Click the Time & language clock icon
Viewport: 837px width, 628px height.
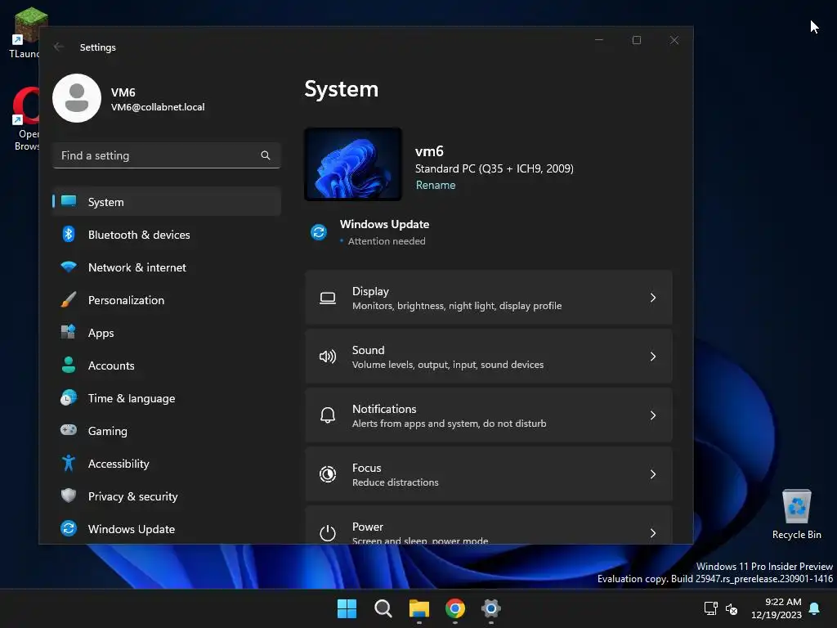click(69, 398)
